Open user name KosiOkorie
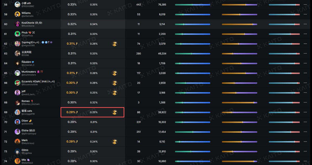Screen dimensions: 312x165 32,23
